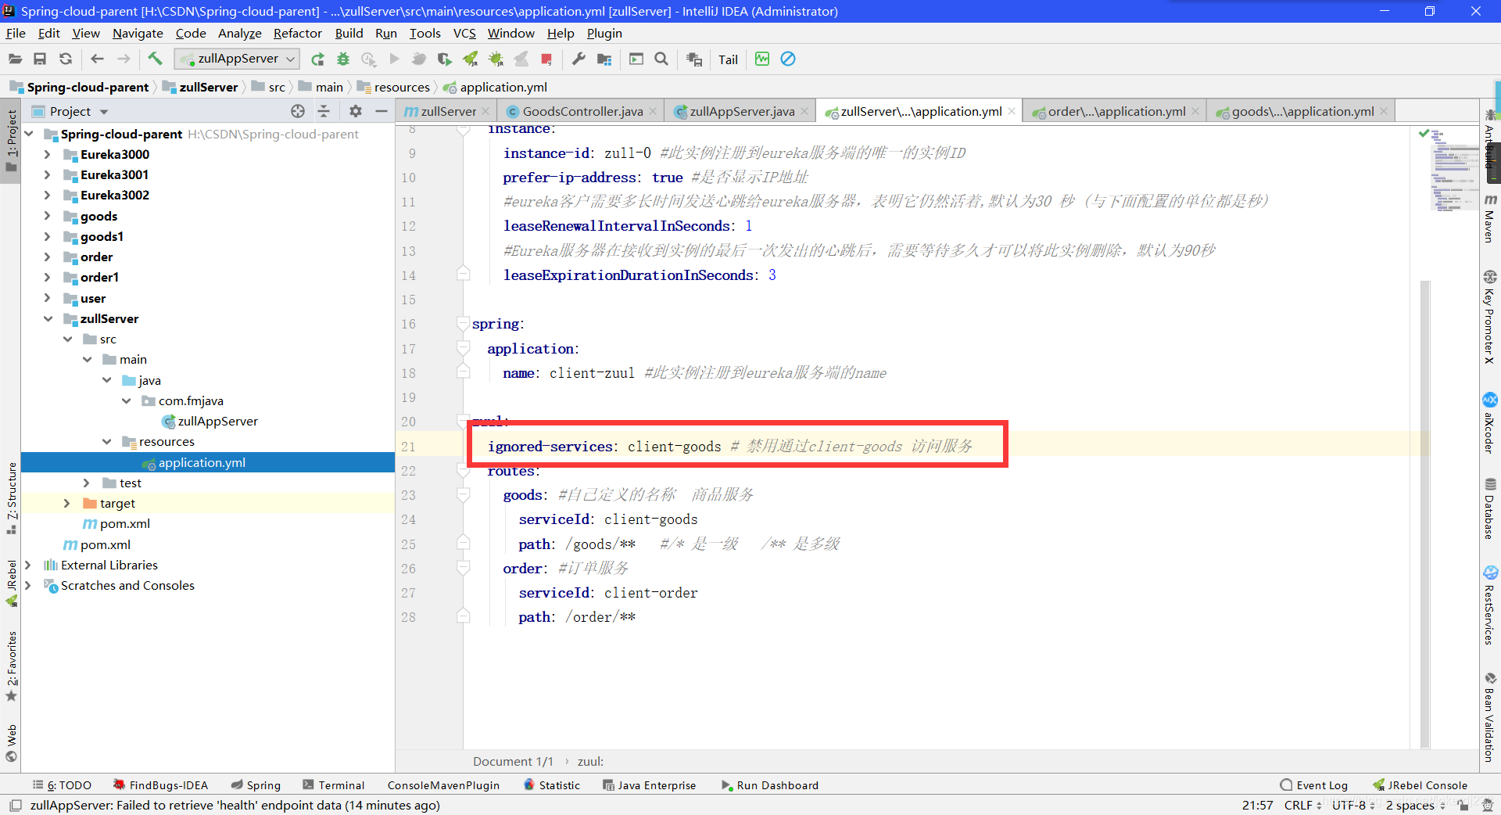Start debugging with the bug icon
Viewport: 1501px width, 815px height.
coord(342,59)
